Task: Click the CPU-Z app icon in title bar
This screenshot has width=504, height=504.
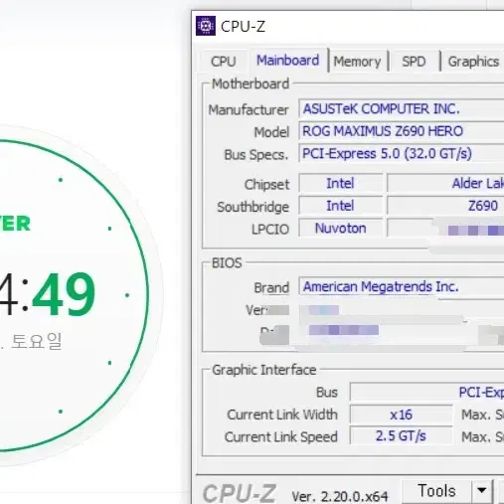Action: 206,26
